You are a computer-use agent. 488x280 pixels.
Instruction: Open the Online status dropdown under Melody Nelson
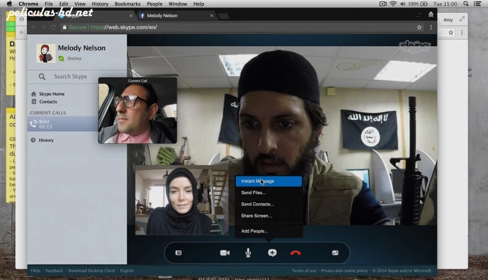click(73, 58)
